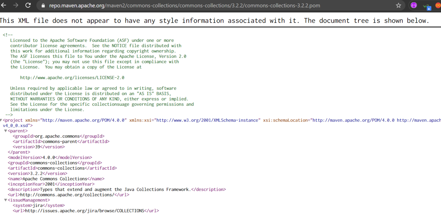Click the v4_0_0.xsd"> text line

click(18, 126)
